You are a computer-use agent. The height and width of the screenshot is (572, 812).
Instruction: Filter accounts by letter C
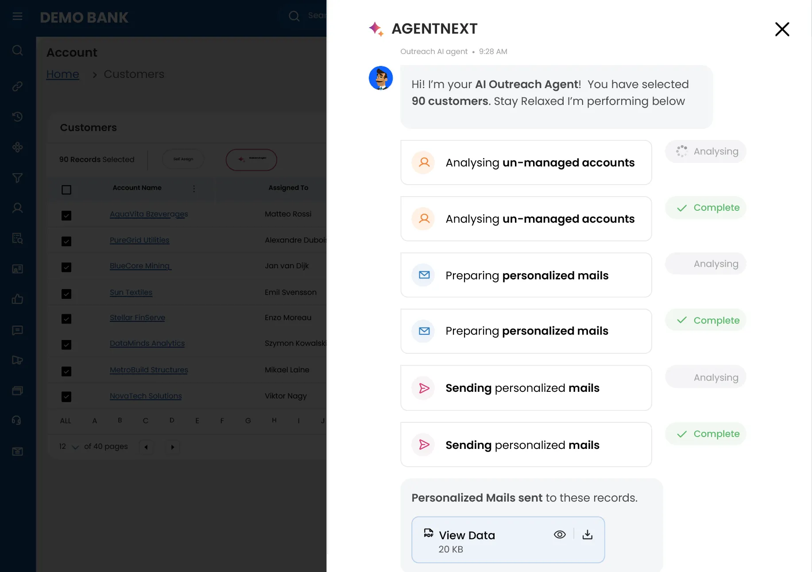point(145,421)
